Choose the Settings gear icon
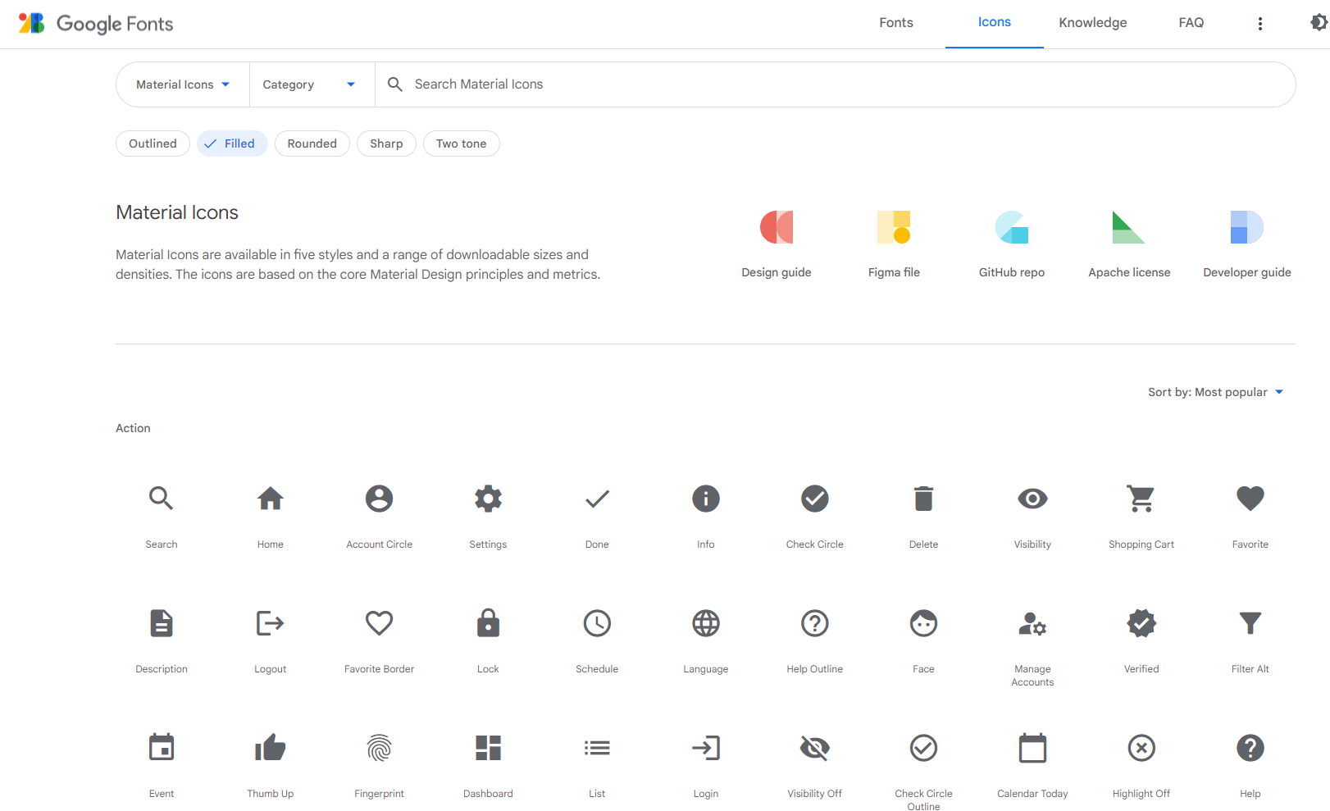 pyautogui.click(x=489, y=499)
